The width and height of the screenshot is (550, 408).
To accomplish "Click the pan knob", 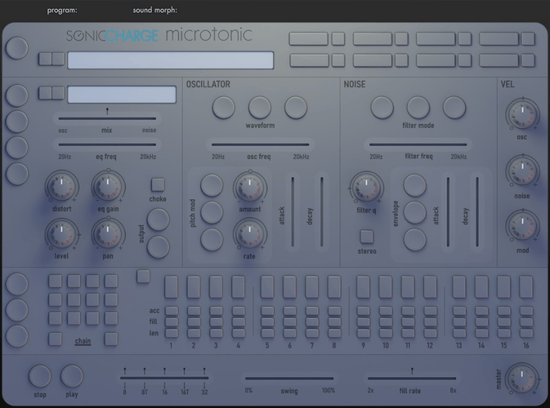I will [108, 234].
